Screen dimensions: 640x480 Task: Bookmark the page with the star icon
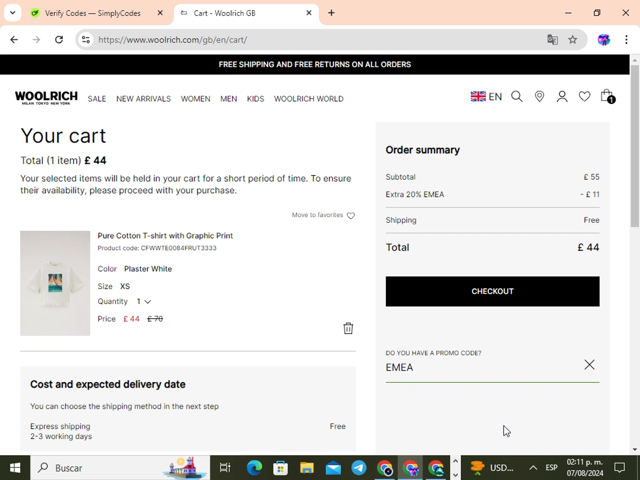click(573, 40)
